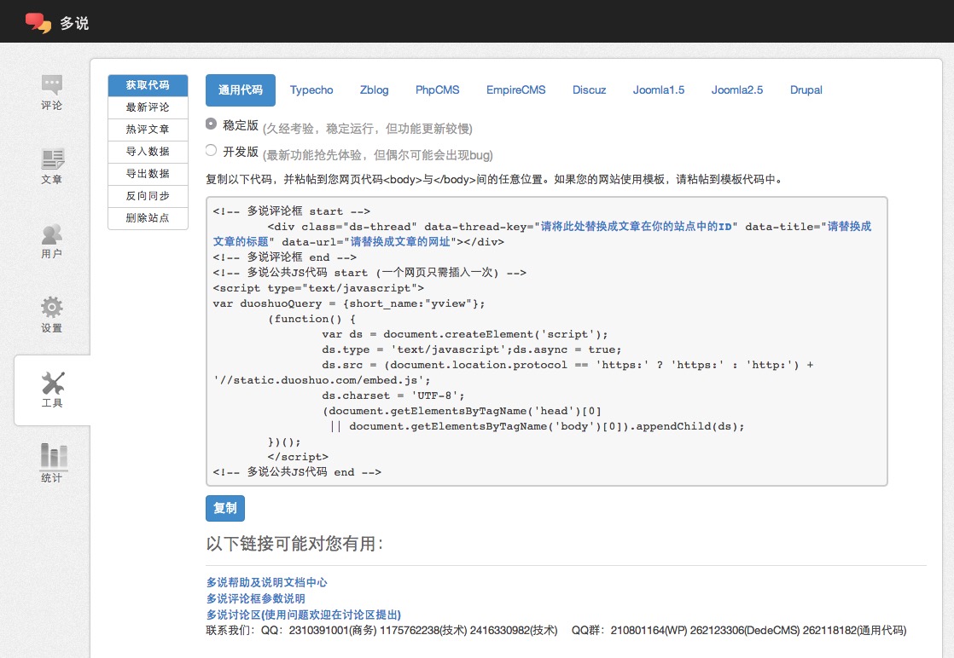Click the 复制 copy button
Image resolution: width=954 pixels, height=658 pixels.
pos(225,508)
